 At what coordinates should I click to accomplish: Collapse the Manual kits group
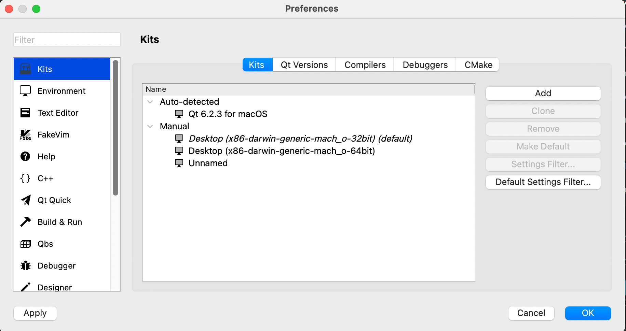[150, 127]
